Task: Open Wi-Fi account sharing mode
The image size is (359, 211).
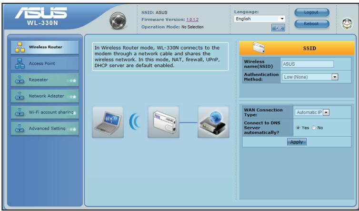Action: pyautogui.click(x=45, y=112)
